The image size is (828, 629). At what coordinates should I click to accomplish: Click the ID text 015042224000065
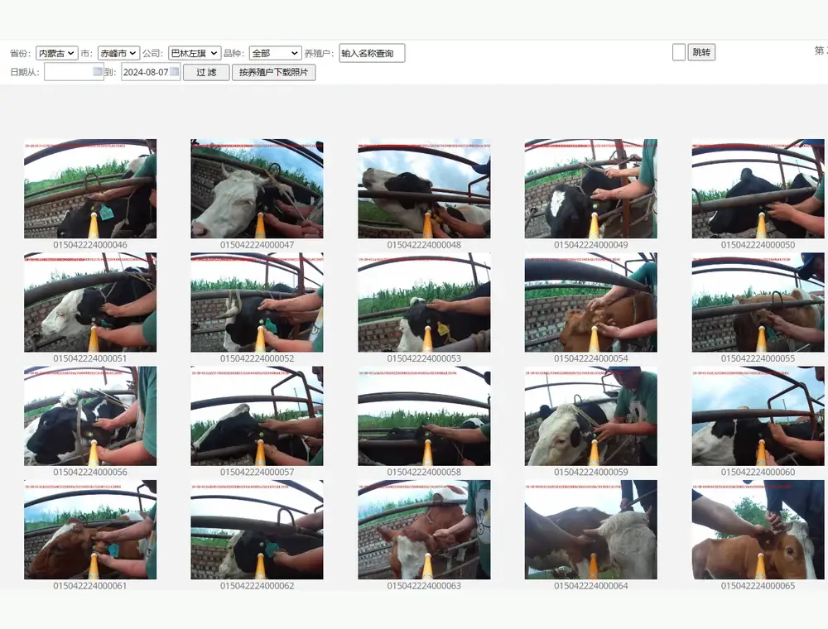[x=758, y=586]
